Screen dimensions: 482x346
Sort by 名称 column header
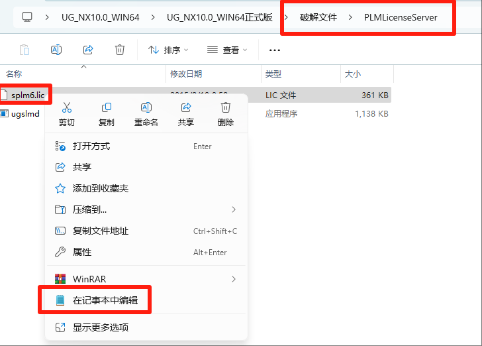[x=14, y=74]
